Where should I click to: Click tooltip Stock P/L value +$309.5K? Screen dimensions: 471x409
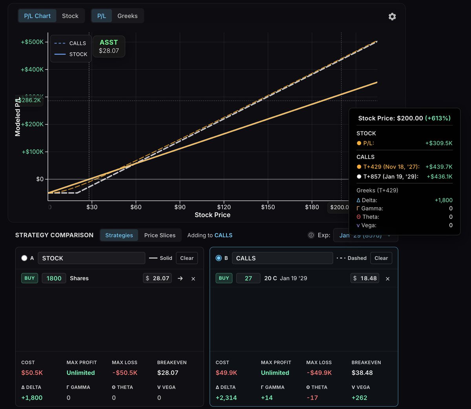[439, 143]
